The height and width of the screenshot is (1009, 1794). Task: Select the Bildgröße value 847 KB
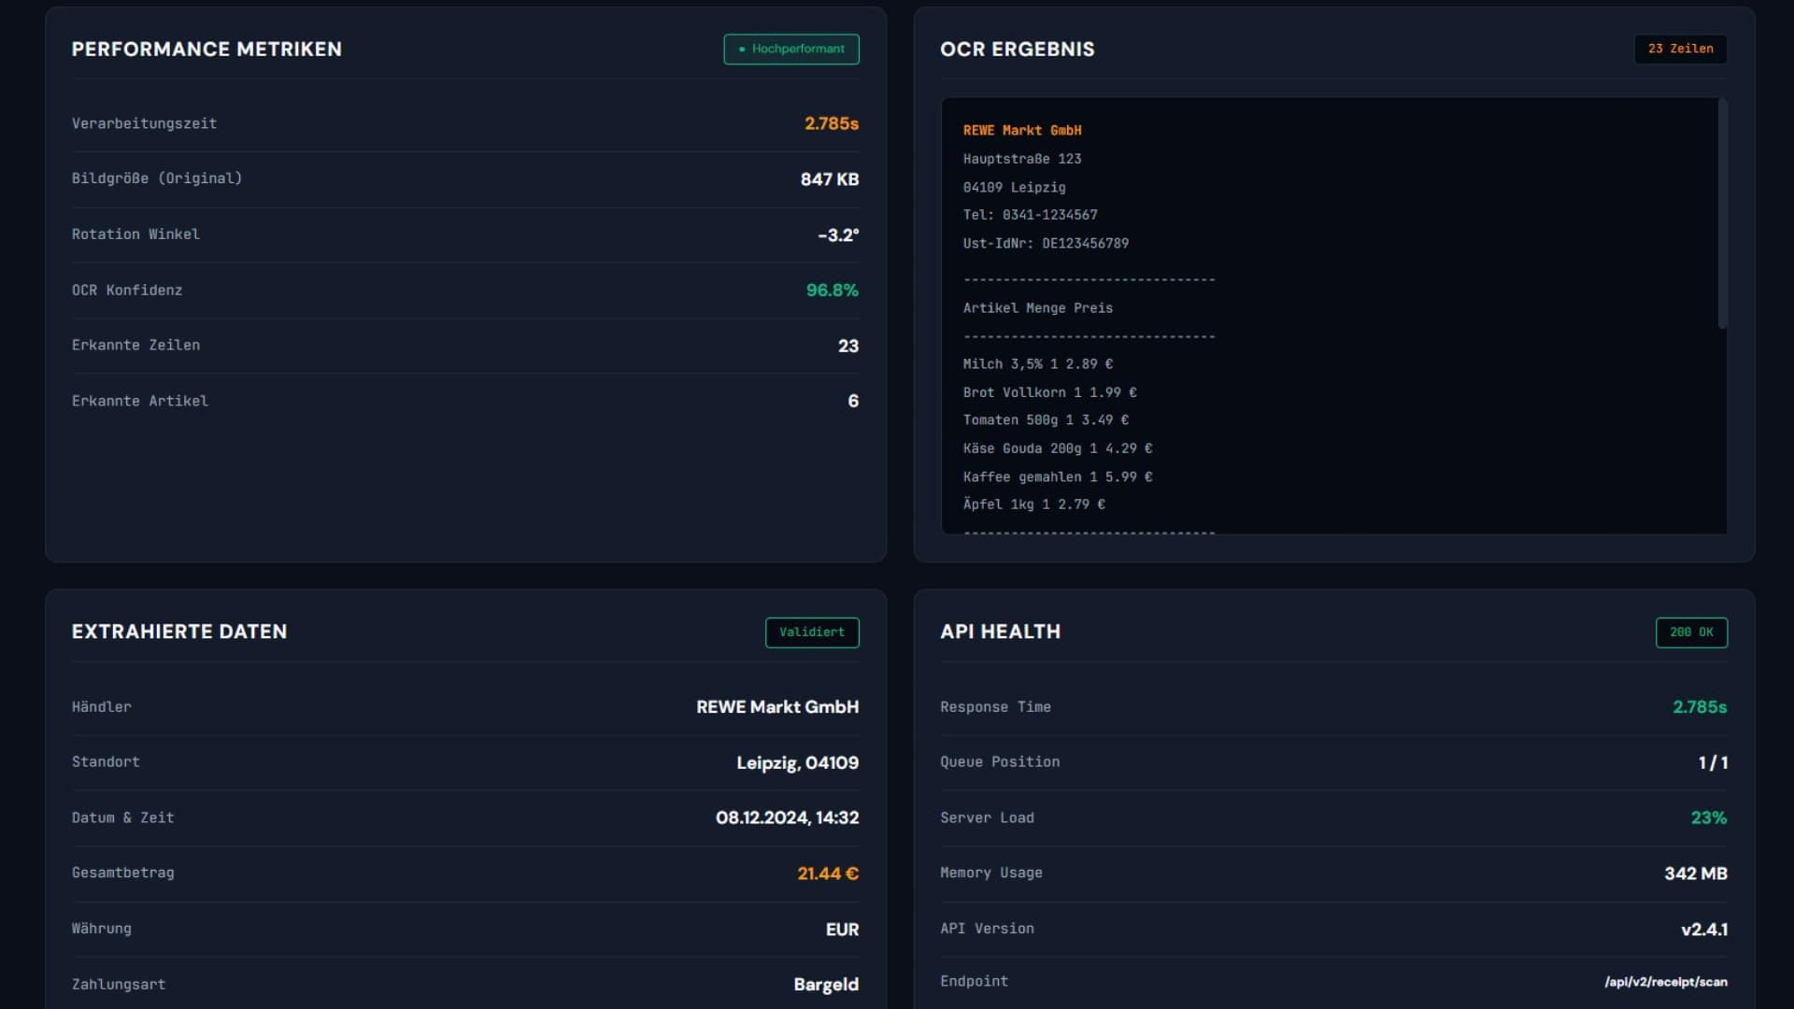(830, 178)
